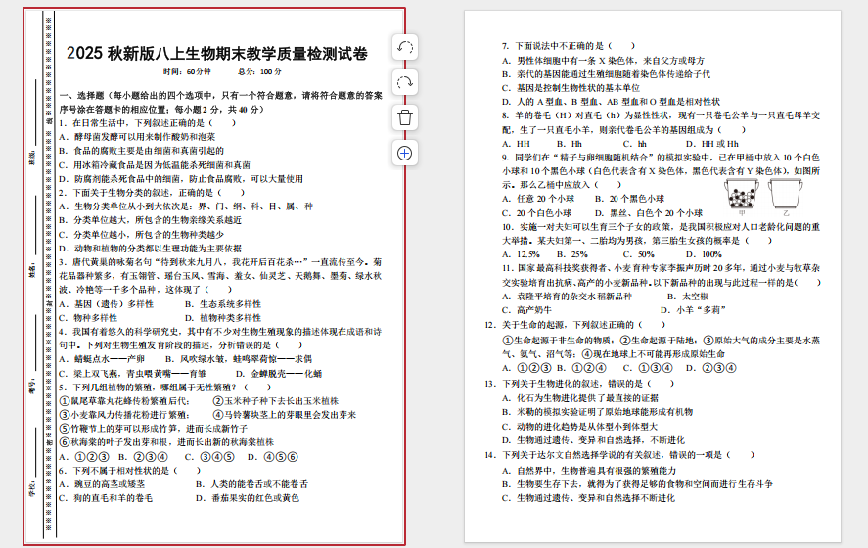This screenshot has width=868, height=548.
Task: Add a new page using plus icon
Action: pyautogui.click(x=405, y=153)
